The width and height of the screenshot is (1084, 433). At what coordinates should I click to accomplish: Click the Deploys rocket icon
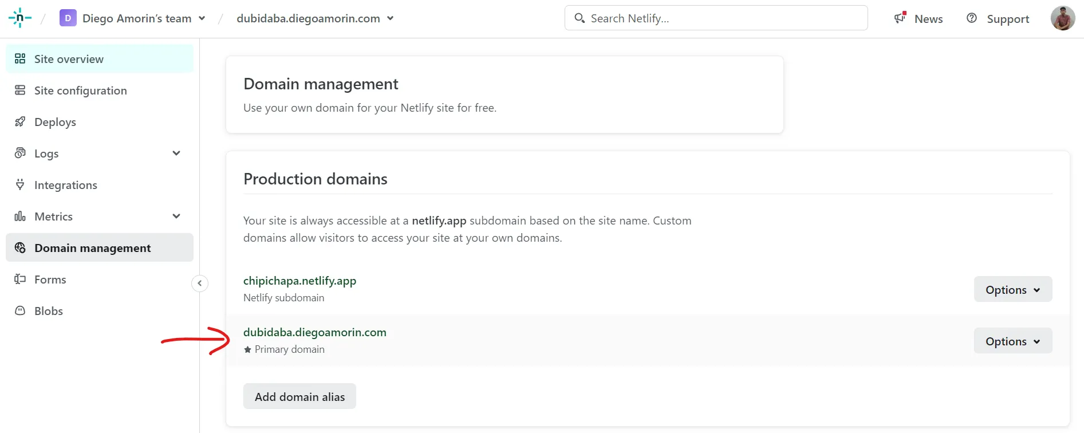20,121
